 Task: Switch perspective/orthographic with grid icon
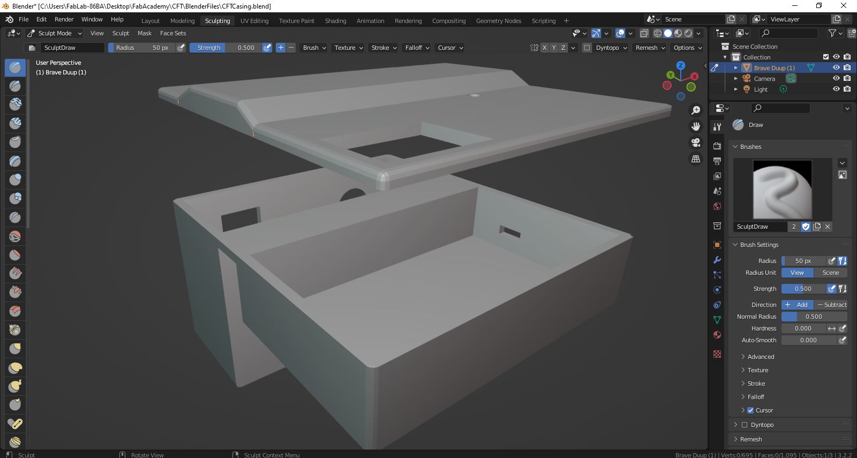tap(696, 159)
